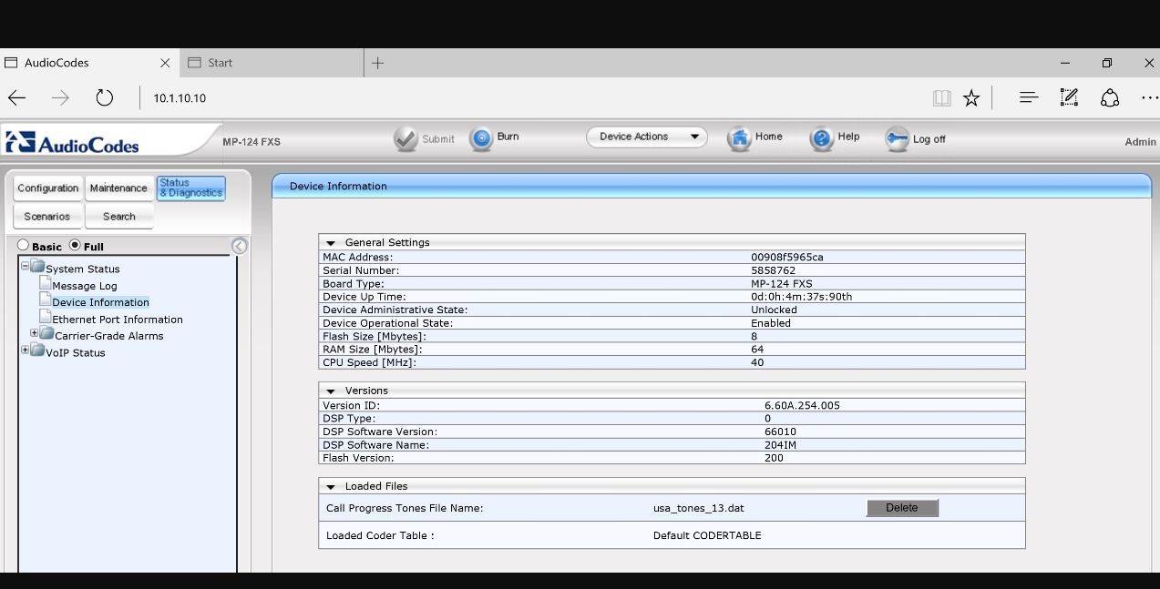Select the Full view radio button
This screenshot has height=589, width=1160.
point(75,245)
